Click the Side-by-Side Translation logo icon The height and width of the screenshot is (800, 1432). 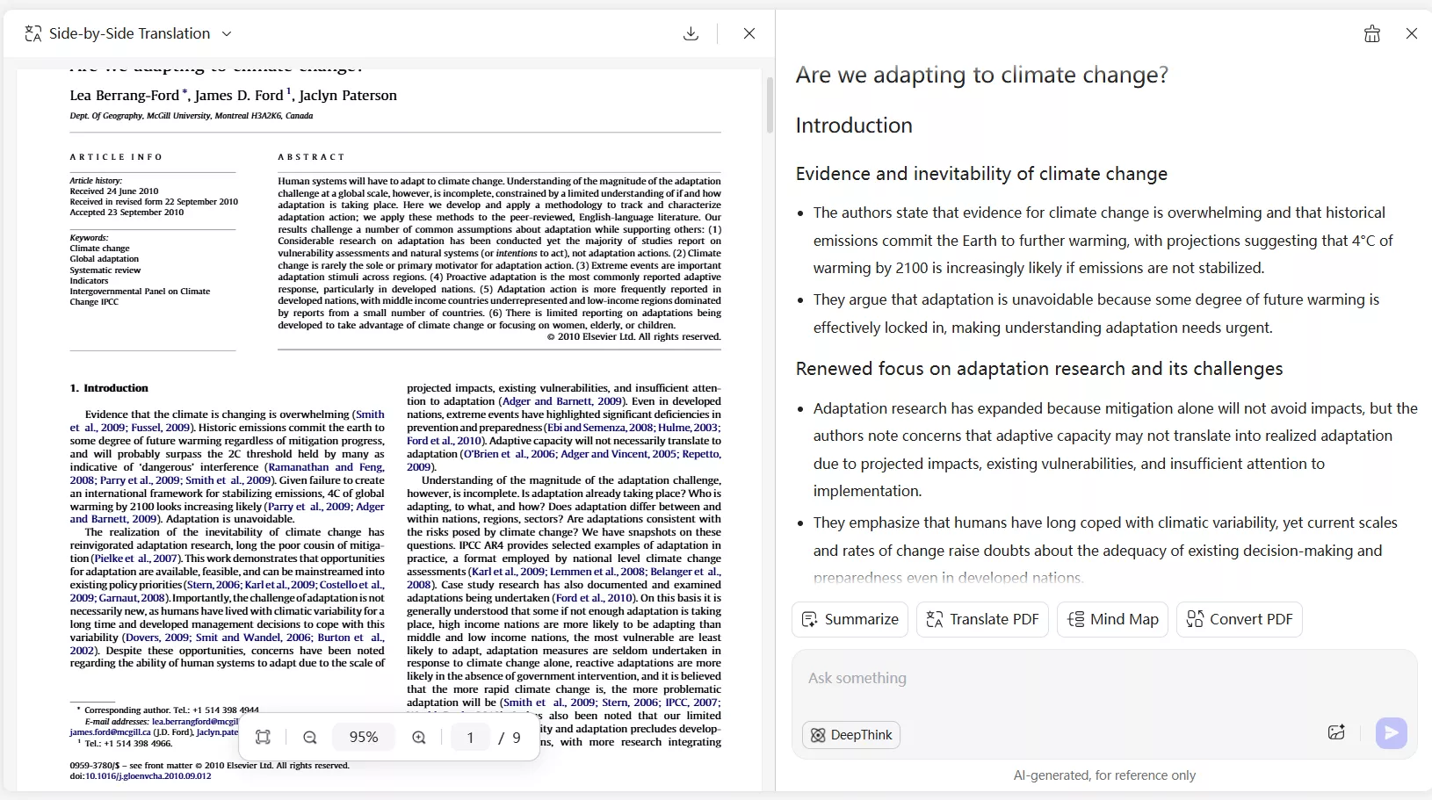coord(32,32)
